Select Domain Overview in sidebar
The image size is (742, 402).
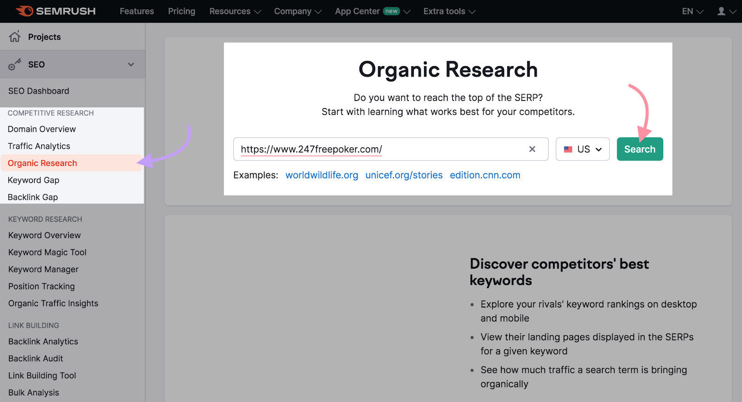[42, 129]
